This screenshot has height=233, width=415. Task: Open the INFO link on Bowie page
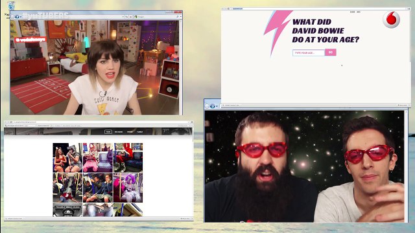pos(359,12)
